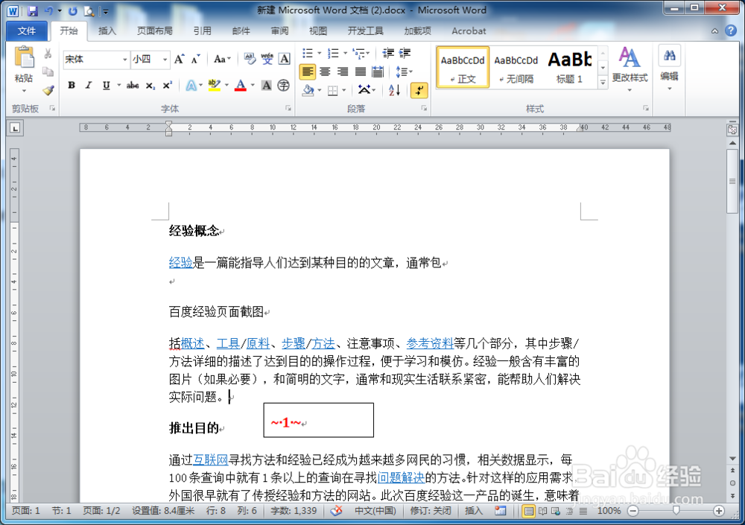Click the yellow text highlight color button

click(x=215, y=86)
